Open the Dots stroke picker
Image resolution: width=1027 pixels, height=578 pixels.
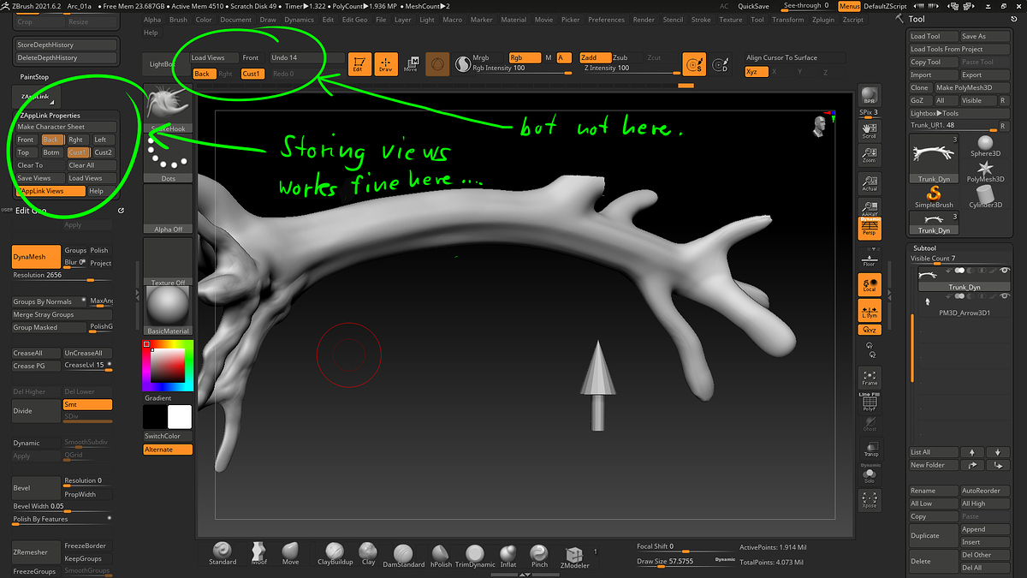(168, 158)
